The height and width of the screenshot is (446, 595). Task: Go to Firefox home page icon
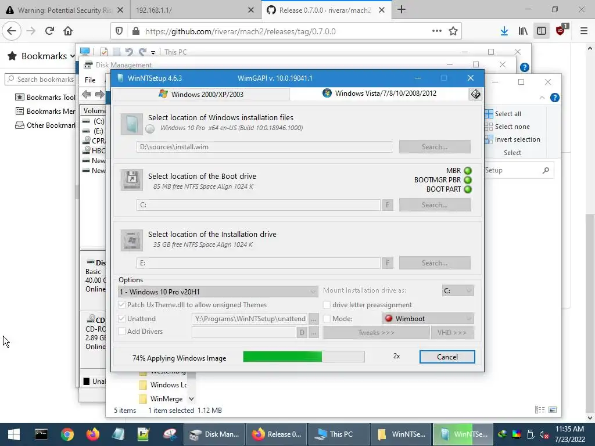(68, 31)
